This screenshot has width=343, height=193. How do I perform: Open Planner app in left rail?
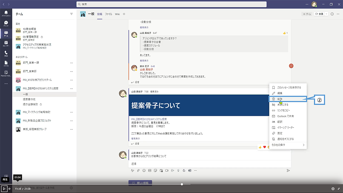(x=6, y=73)
